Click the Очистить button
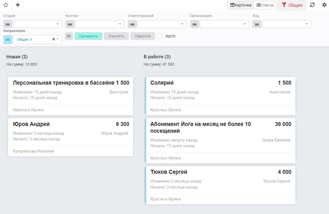This screenshot has height=214, width=329. (x=116, y=36)
